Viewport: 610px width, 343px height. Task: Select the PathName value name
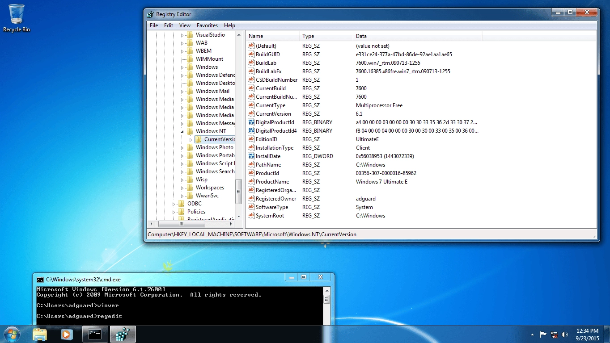tap(268, 165)
